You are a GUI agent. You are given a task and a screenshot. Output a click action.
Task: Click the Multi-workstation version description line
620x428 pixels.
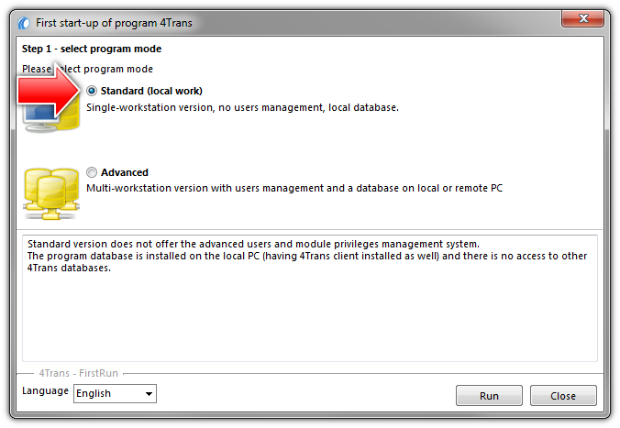pyautogui.click(x=294, y=188)
